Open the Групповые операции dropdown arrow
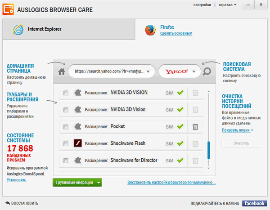 pos(99,183)
